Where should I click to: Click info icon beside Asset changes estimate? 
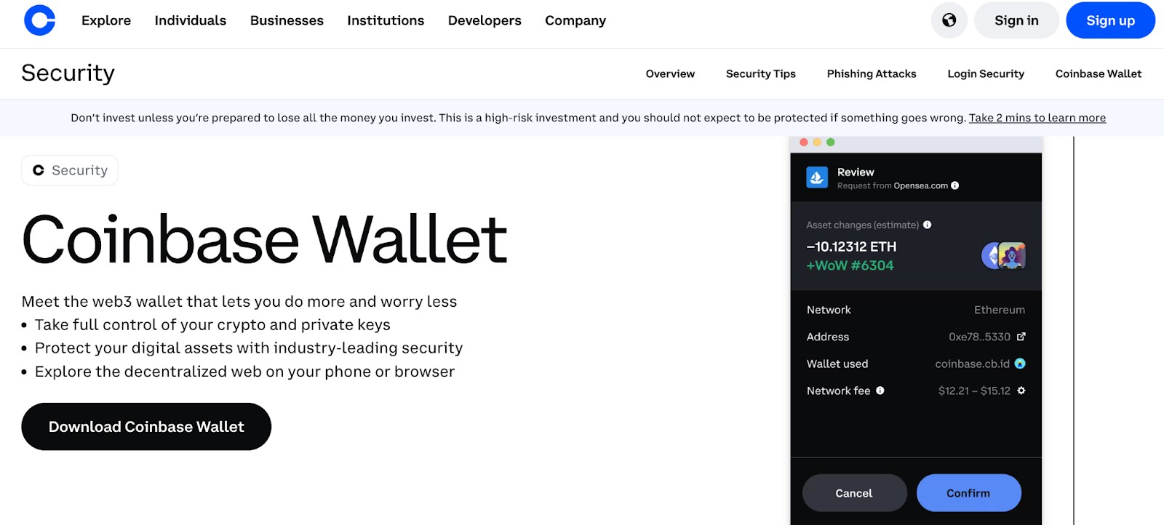click(x=928, y=225)
